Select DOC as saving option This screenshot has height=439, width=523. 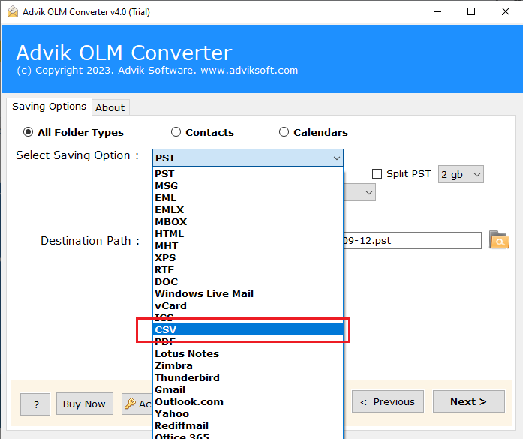(x=248, y=282)
